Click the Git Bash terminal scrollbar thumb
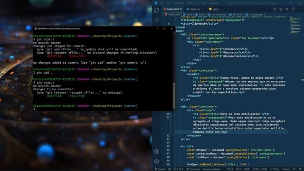This screenshot has height=171, width=304. click(x=174, y=95)
